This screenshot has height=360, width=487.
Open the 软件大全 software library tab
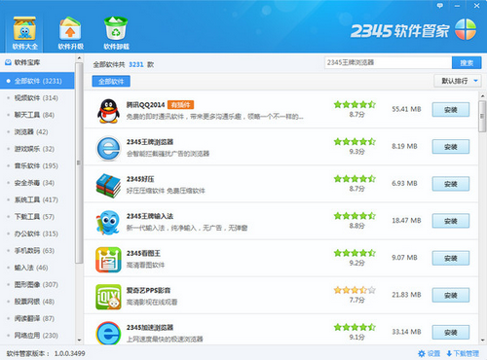[x=24, y=33]
